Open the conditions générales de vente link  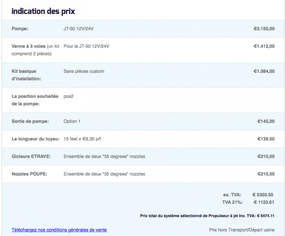pos(59,230)
